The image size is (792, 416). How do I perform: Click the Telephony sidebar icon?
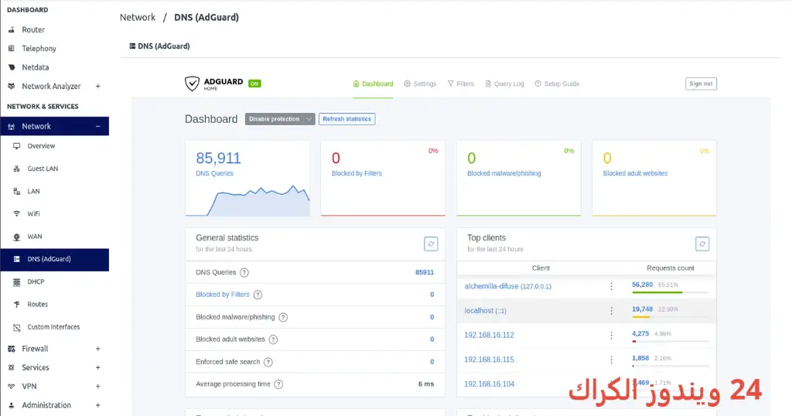pyautogui.click(x=11, y=49)
